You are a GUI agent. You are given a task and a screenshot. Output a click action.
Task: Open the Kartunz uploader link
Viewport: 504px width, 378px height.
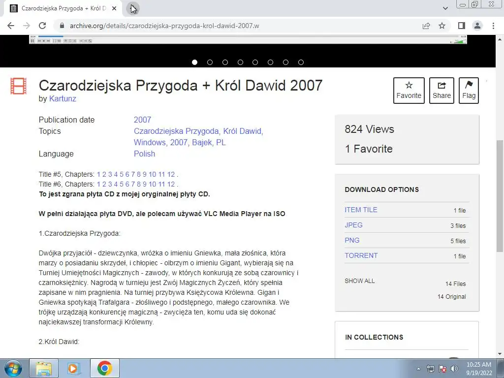[x=63, y=98]
